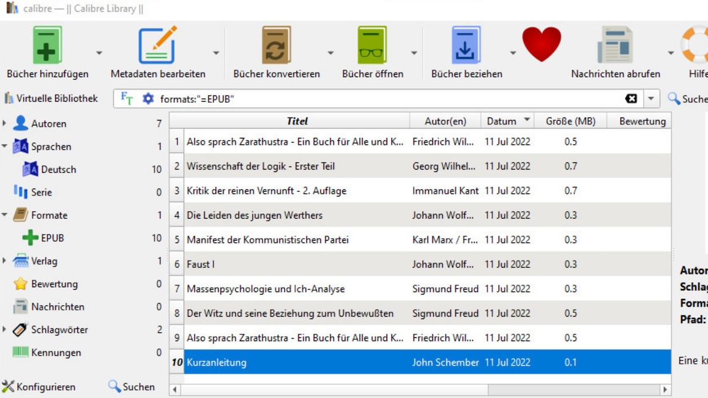Click Suchen at the bottom

(x=132, y=387)
